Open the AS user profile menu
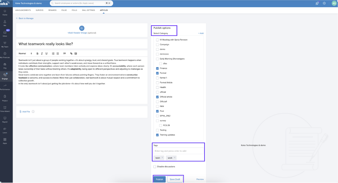338x183 pixels. tap(334, 3)
